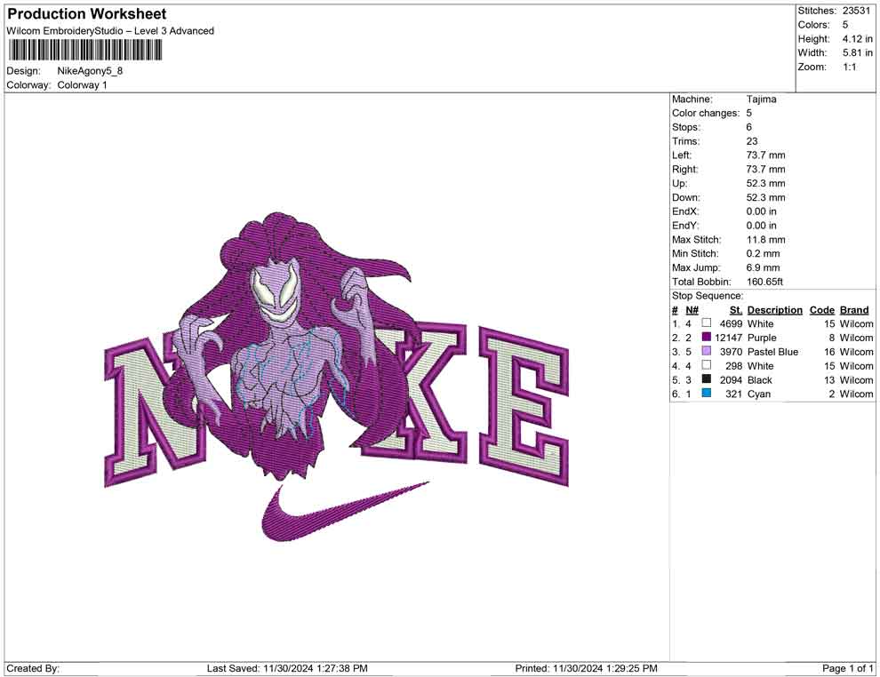Click the pastel blue color swatch
Screen dimensions: 880x677
(707, 351)
